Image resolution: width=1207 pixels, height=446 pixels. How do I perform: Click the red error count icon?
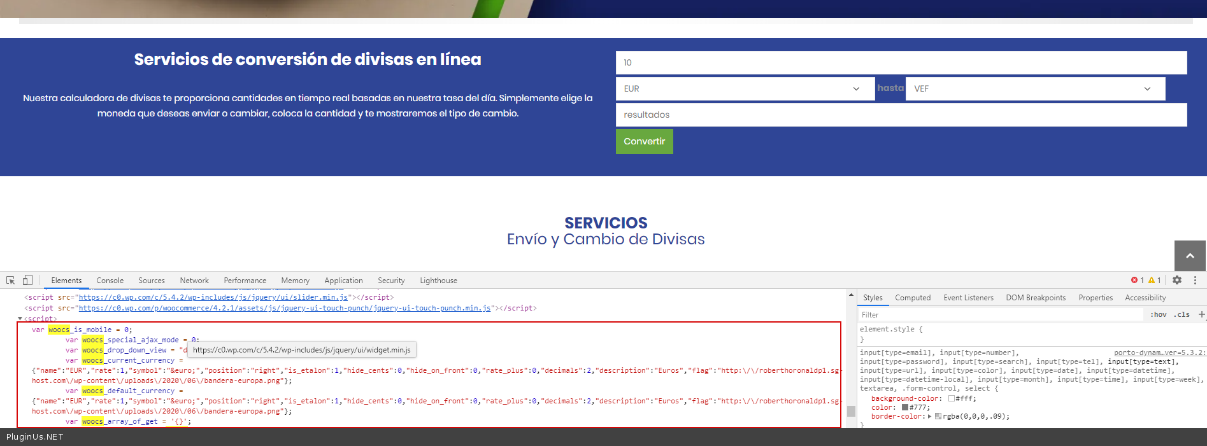coord(1134,280)
